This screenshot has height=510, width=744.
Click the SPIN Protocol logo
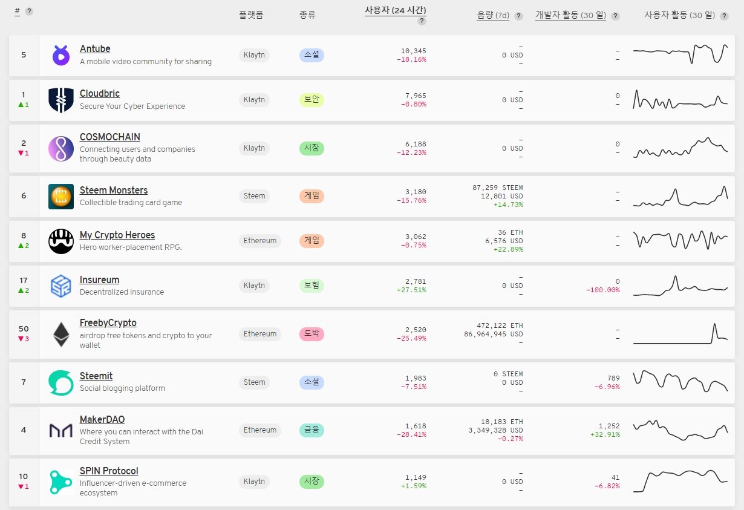60,482
